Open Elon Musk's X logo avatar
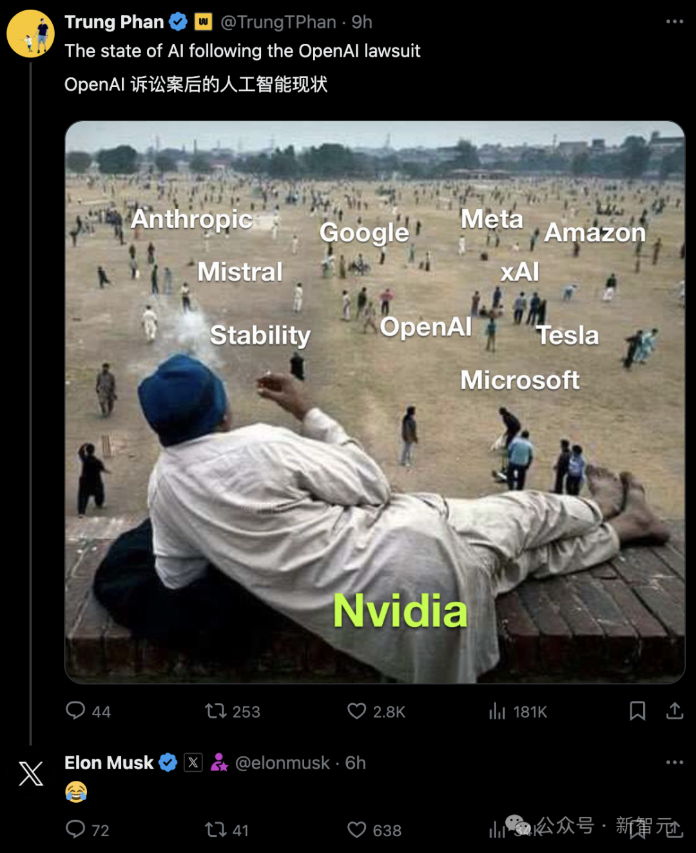 click(30, 773)
